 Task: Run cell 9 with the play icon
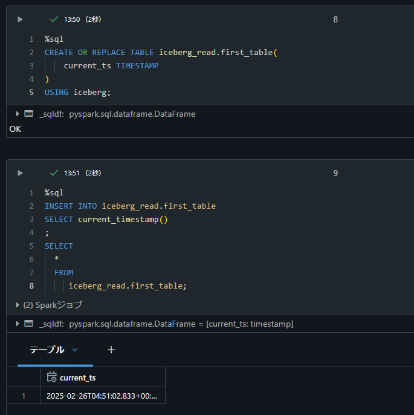(20, 173)
